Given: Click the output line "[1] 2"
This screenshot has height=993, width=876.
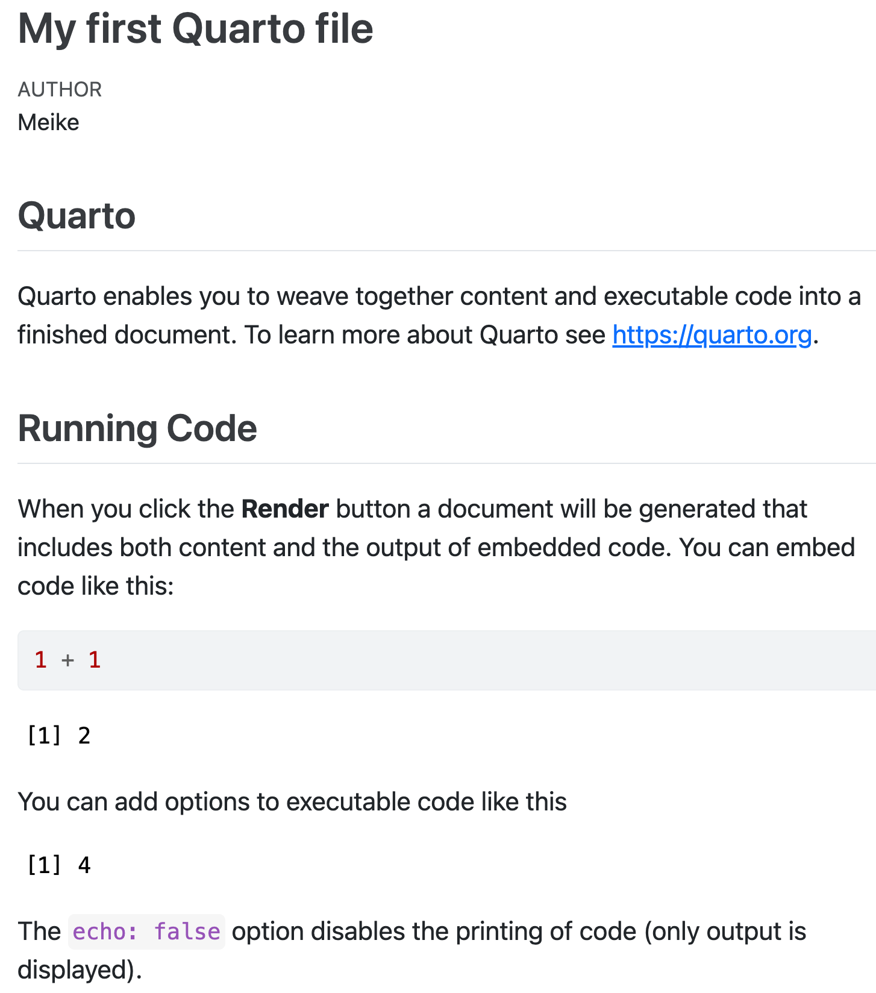Looking at the screenshot, I should coord(58,736).
